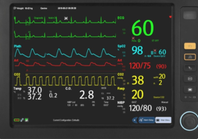Click the white alarm-off X on ECG waveform
This screenshot has height=139, width=198.
pyautogui.click(x=66, y=18)
